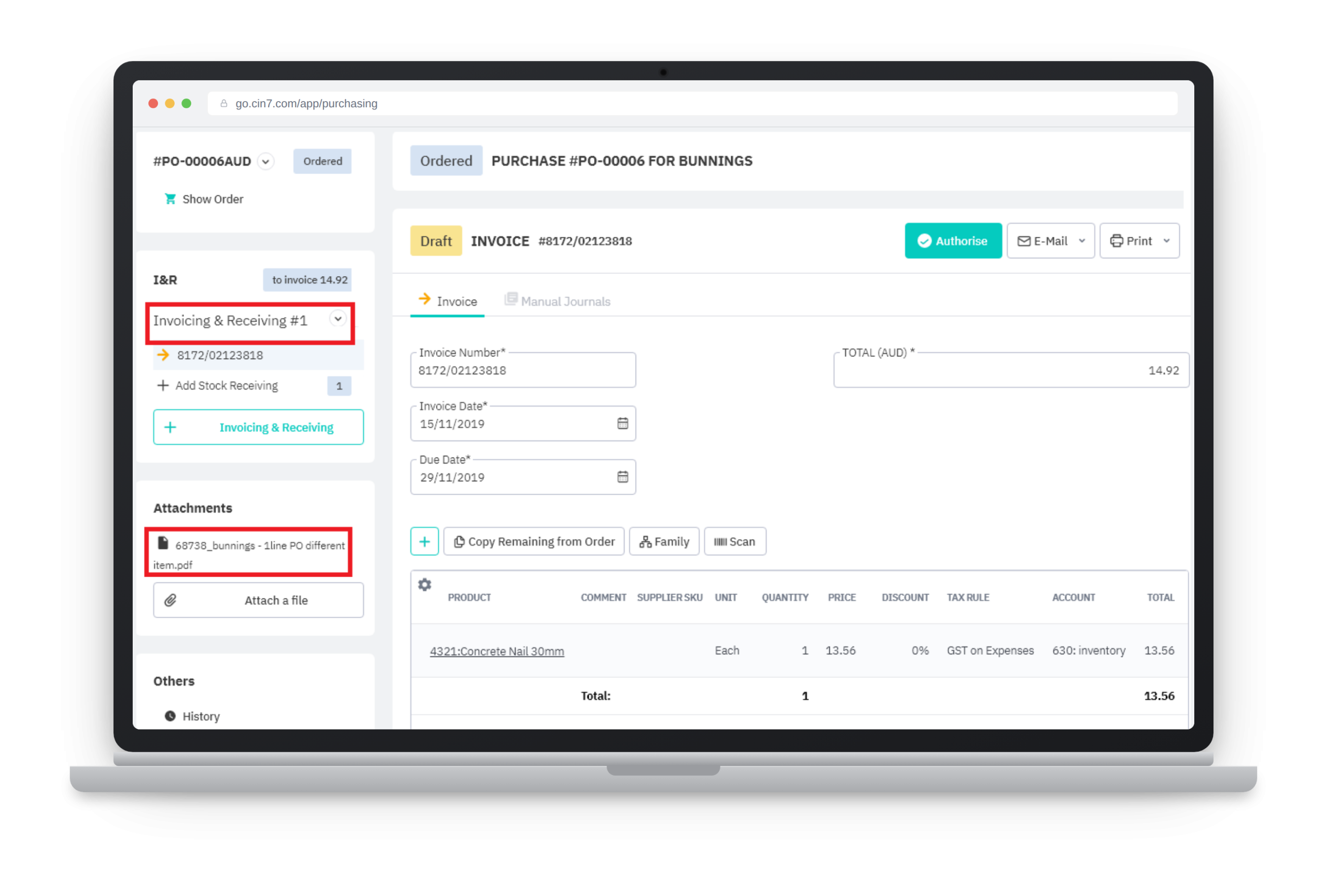This screenshot has height=889, width=1327.
Task: Click the red close window button
Action: coord(153,104)
